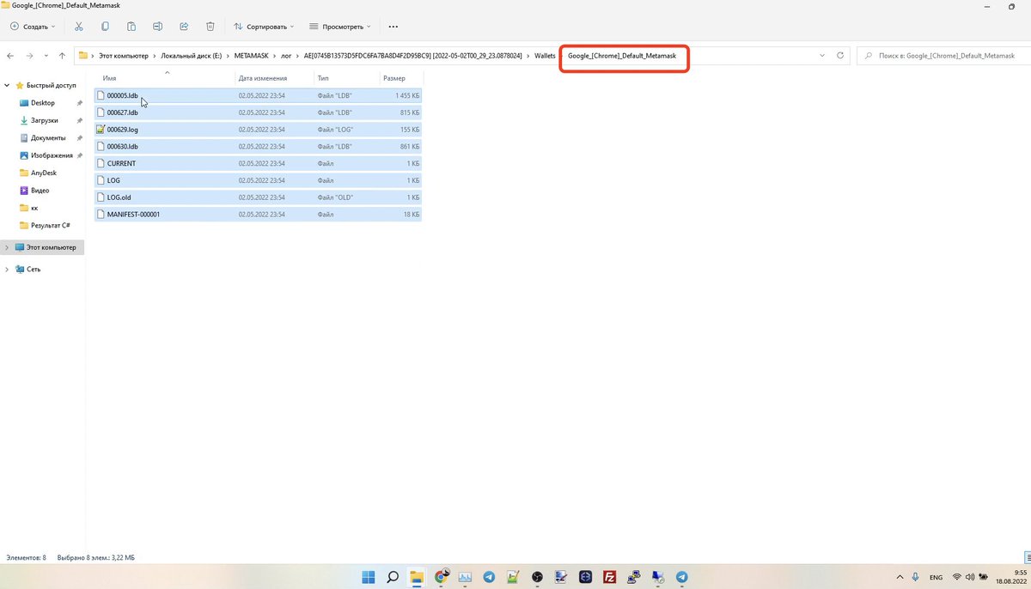
Task: Click the details view icon in status bar
Action: [1028, 558]
